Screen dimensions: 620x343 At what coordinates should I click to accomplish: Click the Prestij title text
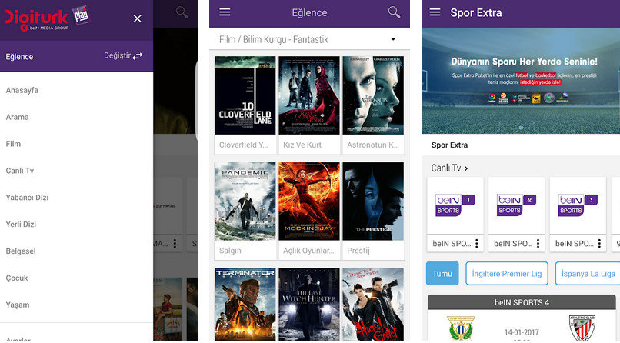358,251
